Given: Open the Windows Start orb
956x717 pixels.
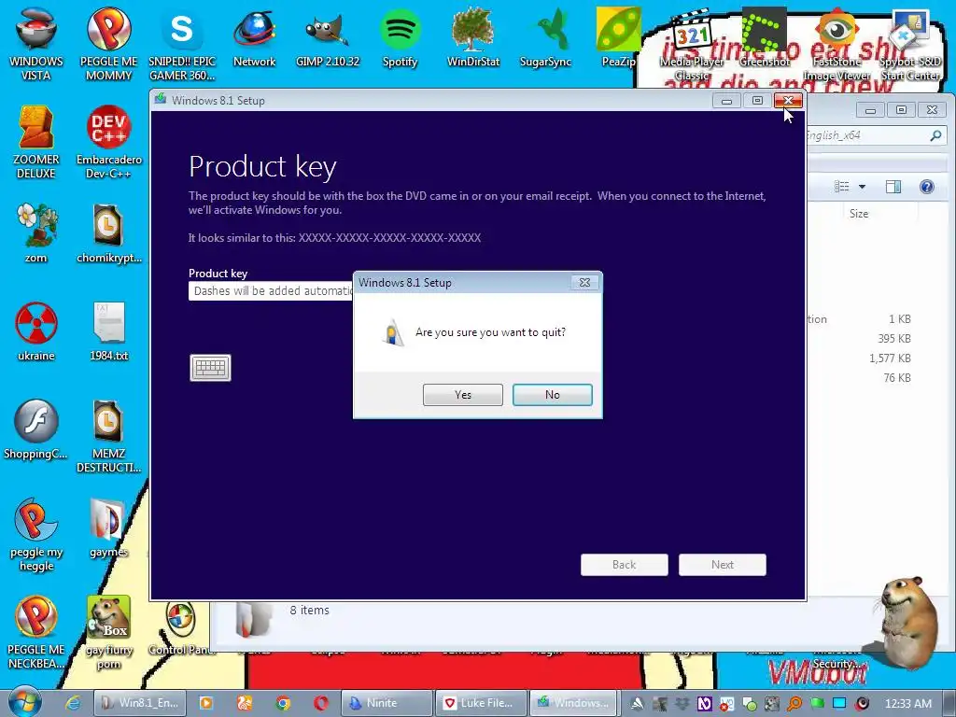Looking at the screenshot, I should coord(25,702).
